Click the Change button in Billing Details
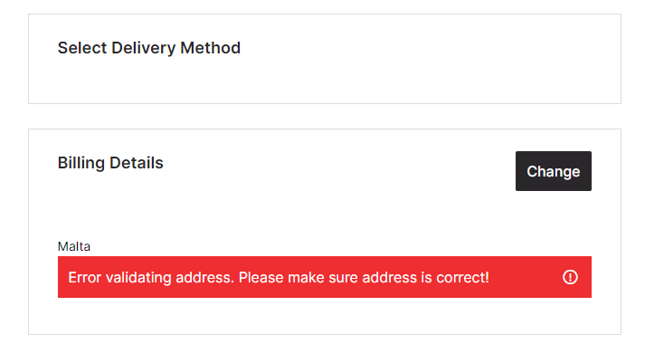 click(x=554, y=171)
